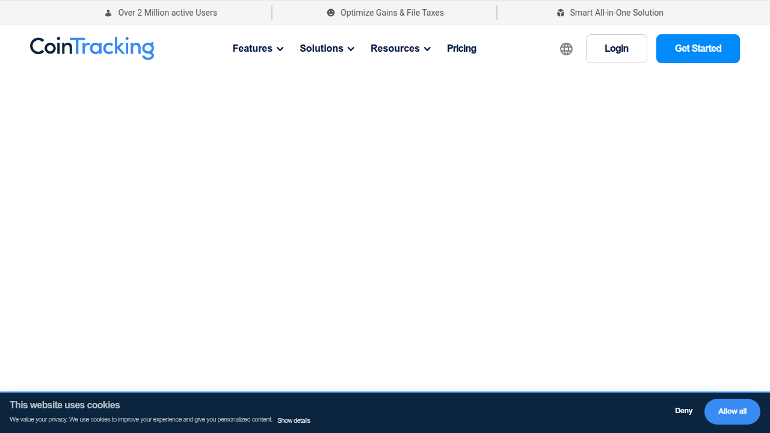Allow all cookies
The height and width of the screenshot is (433, 770).
[732, 411]
